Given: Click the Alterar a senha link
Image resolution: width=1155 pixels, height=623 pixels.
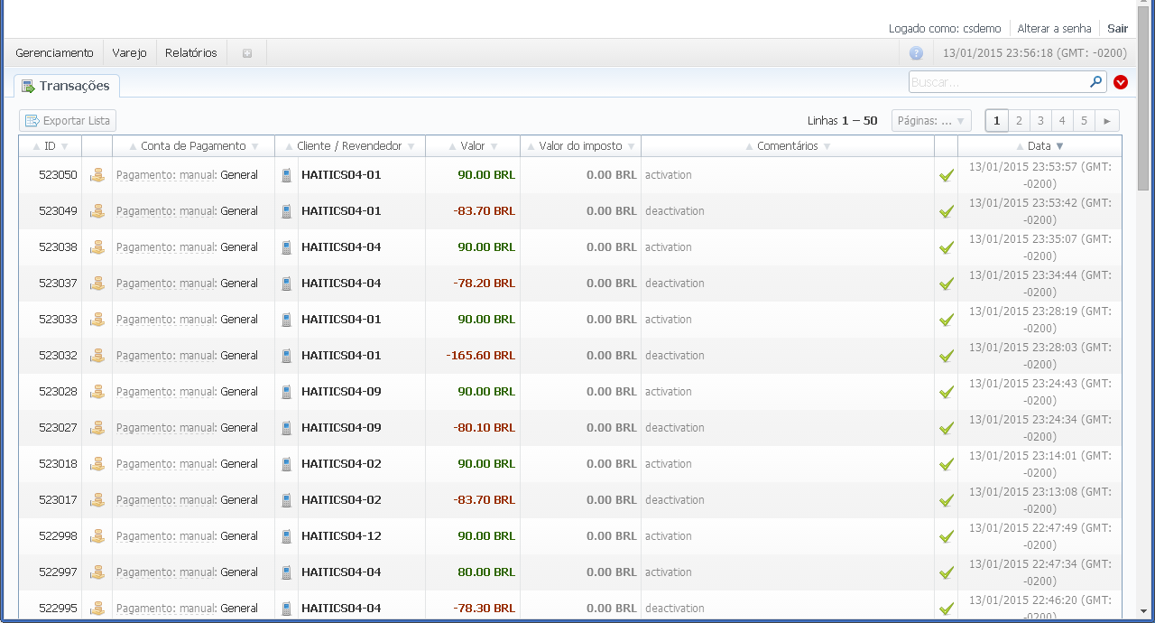Looking at the screenshot, I should 1054,29.
